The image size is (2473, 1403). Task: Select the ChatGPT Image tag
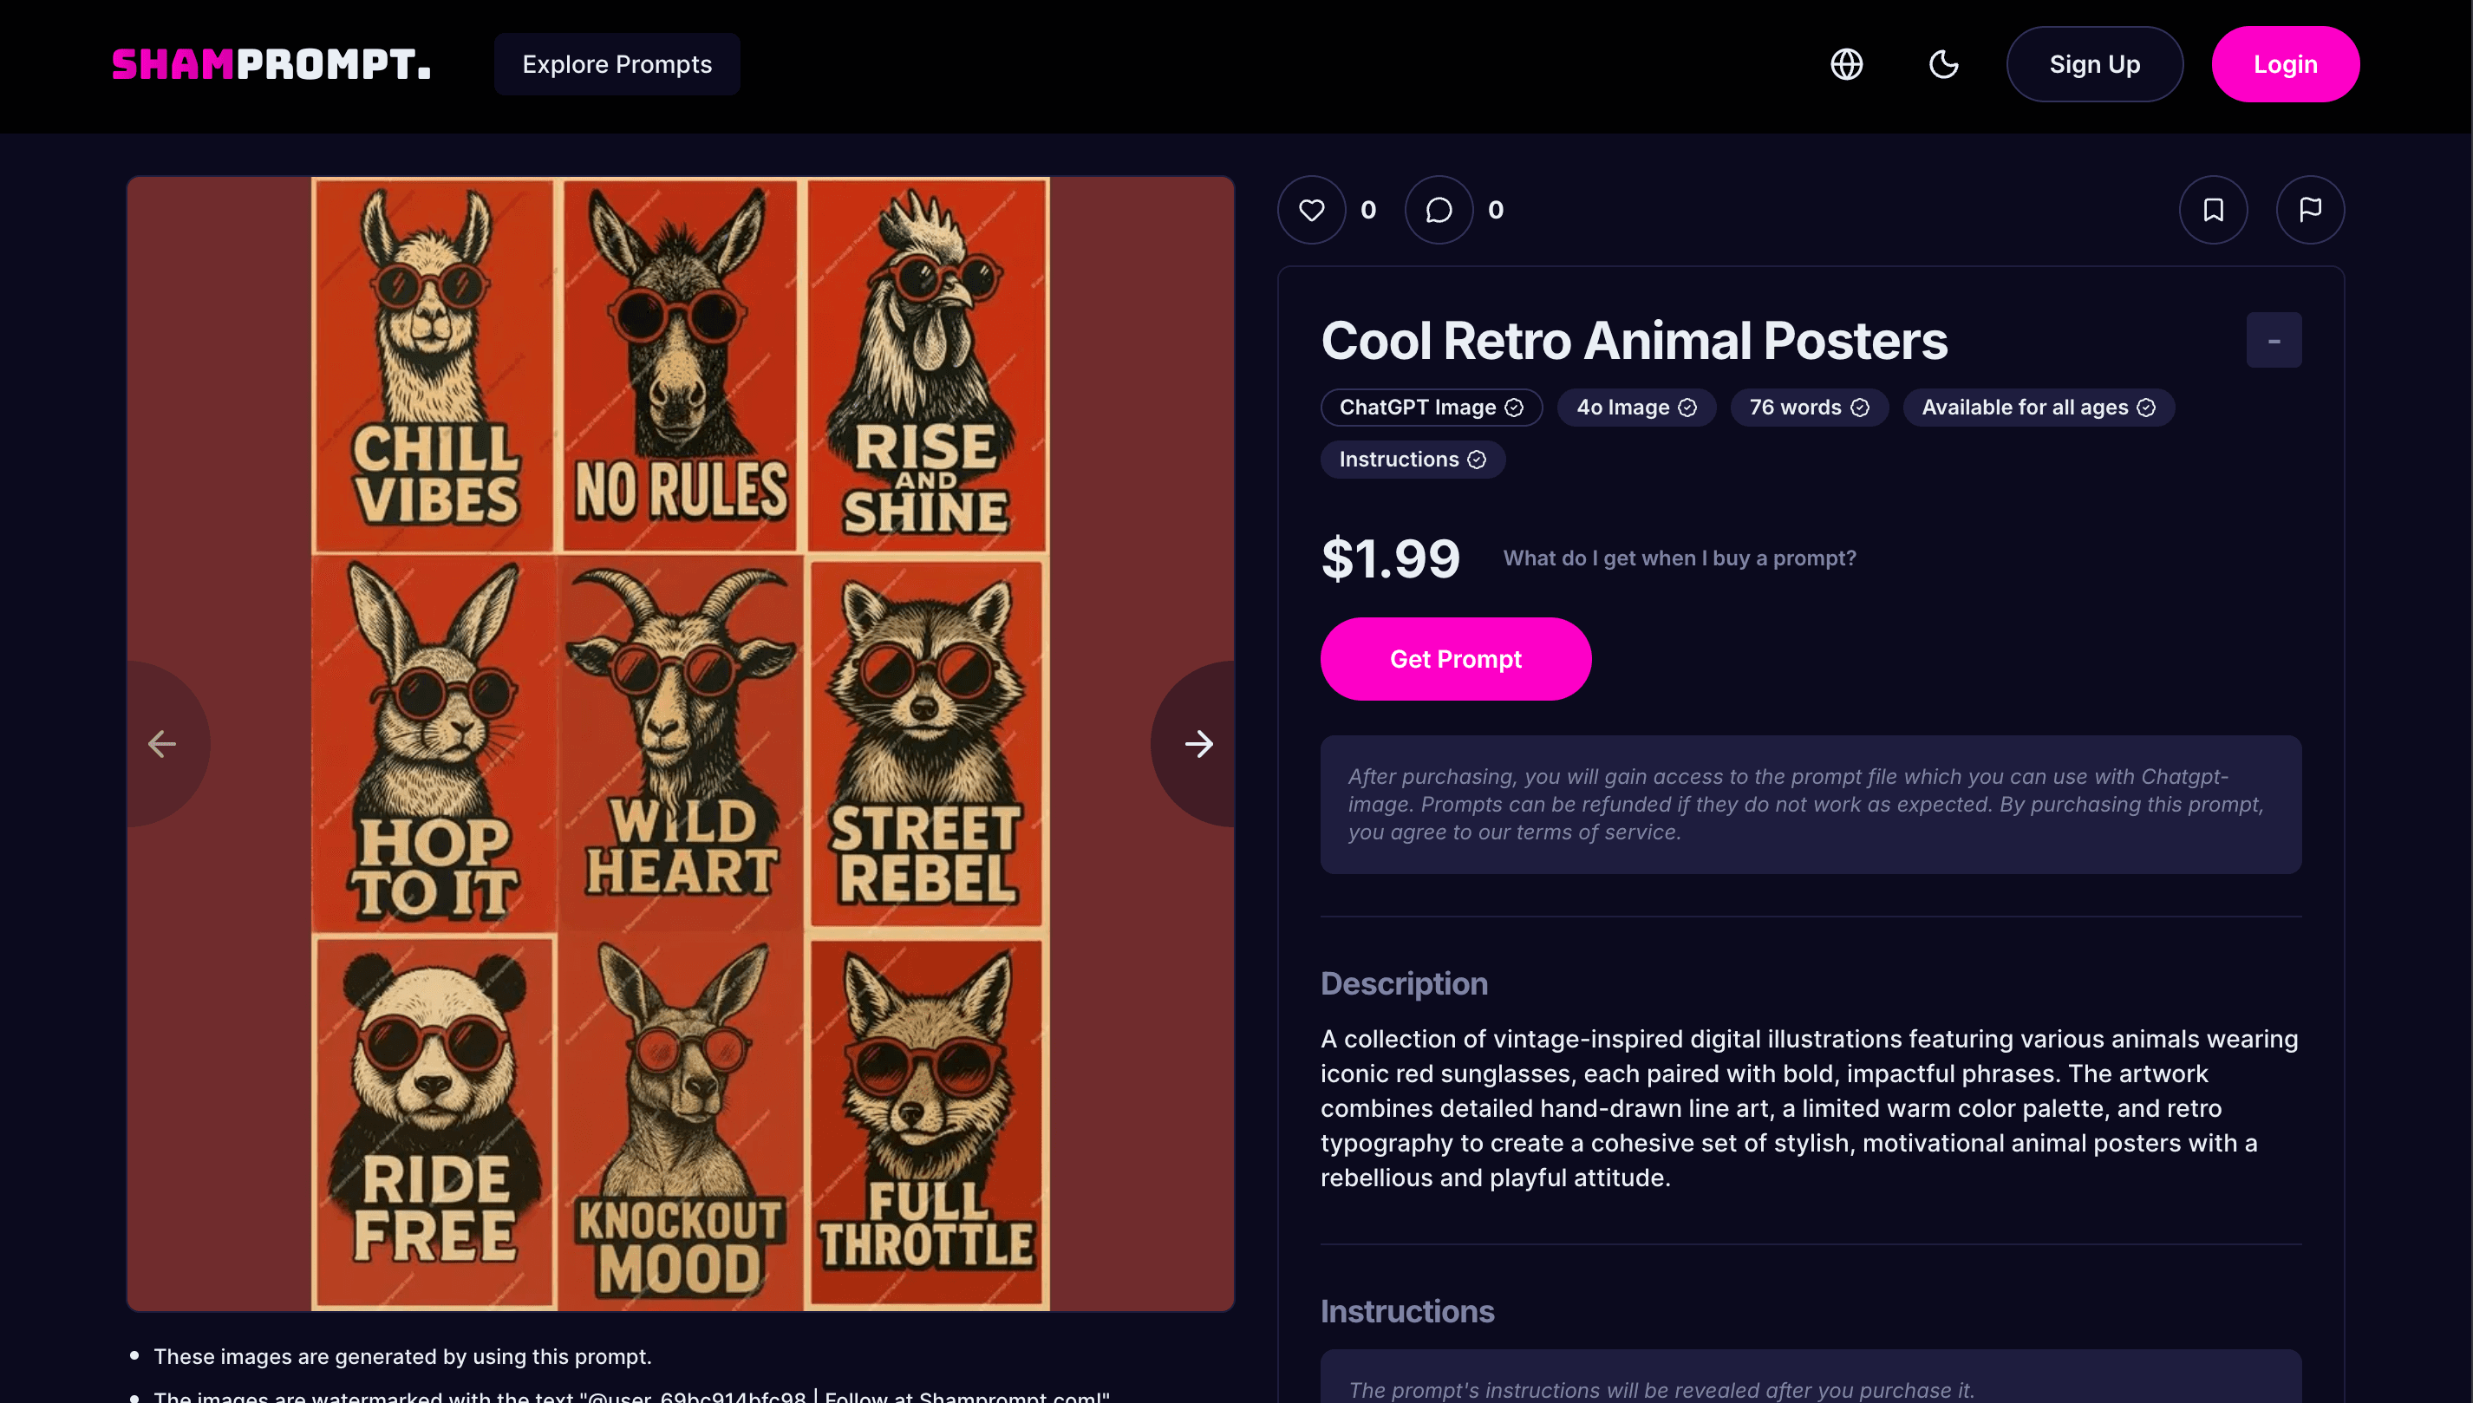[1431, 408]
